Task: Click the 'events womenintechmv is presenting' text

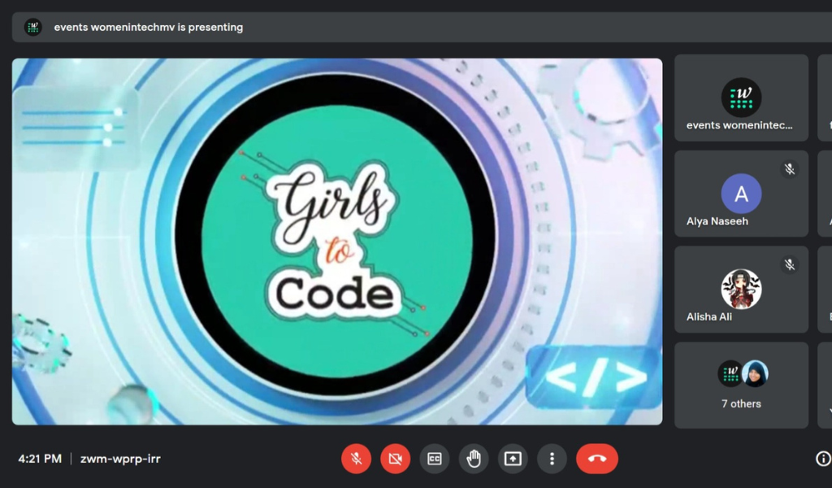Action: 149,27
